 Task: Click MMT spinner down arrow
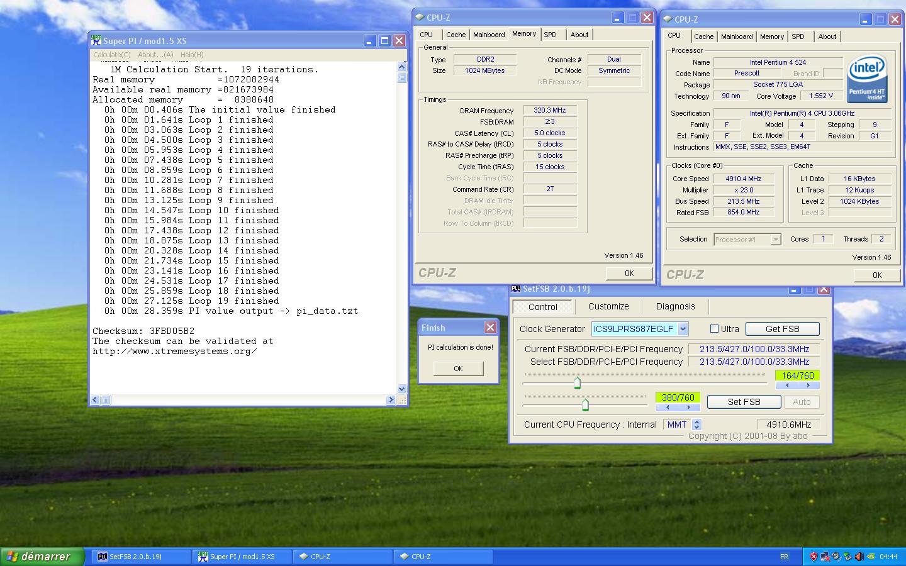click(x=696, y=428)
